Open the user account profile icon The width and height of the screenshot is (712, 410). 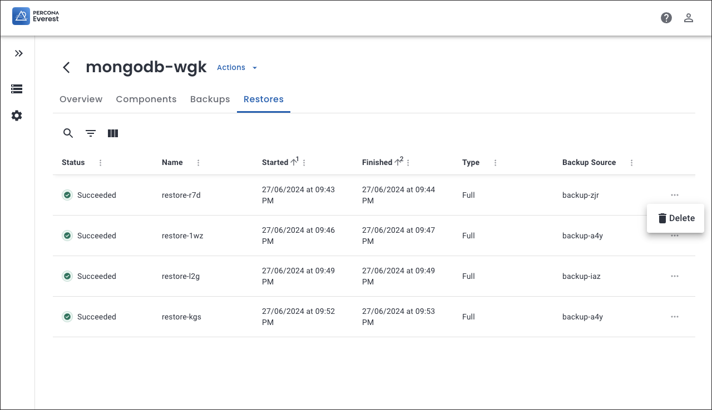688,18
